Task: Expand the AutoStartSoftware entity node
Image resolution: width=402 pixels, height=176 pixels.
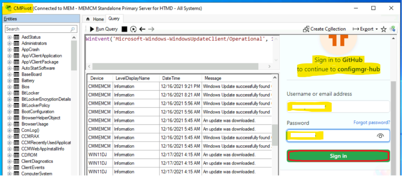Action: tap(9, 68)
